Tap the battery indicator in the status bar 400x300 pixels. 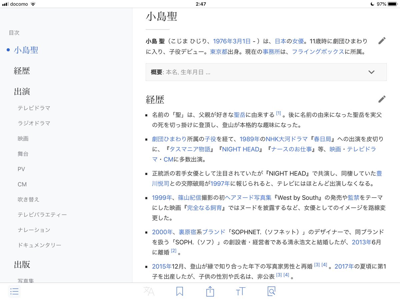tap(392, 4)
